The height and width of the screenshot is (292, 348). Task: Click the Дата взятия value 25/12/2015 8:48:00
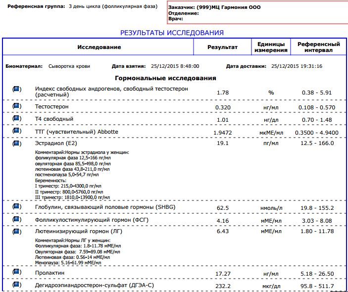[x=175, y=65]
